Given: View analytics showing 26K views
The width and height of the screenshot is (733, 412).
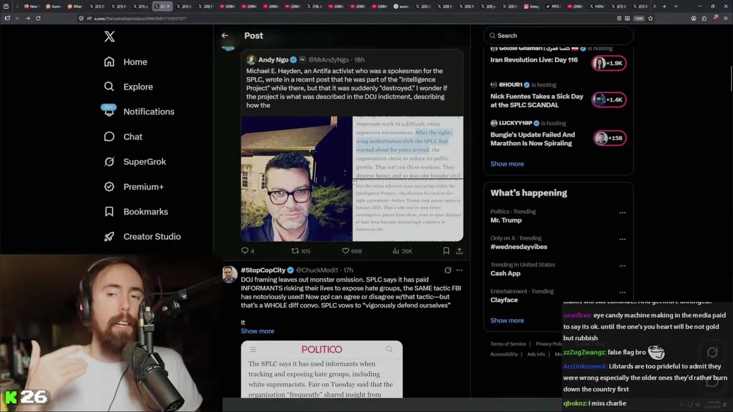Looking at the screenshot, I should coord(402,251).
